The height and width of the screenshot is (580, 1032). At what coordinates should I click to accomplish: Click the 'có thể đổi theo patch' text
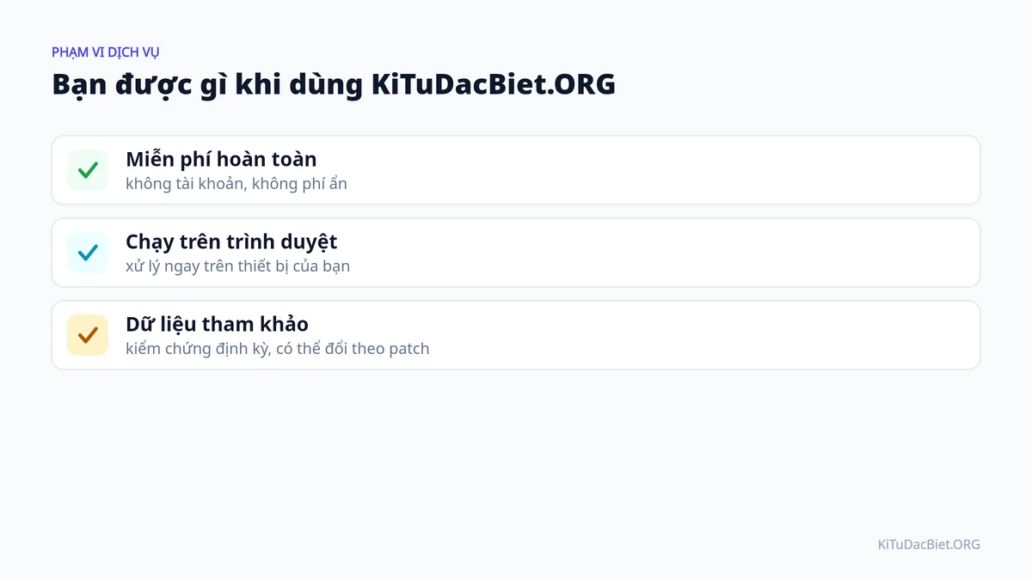353,348
